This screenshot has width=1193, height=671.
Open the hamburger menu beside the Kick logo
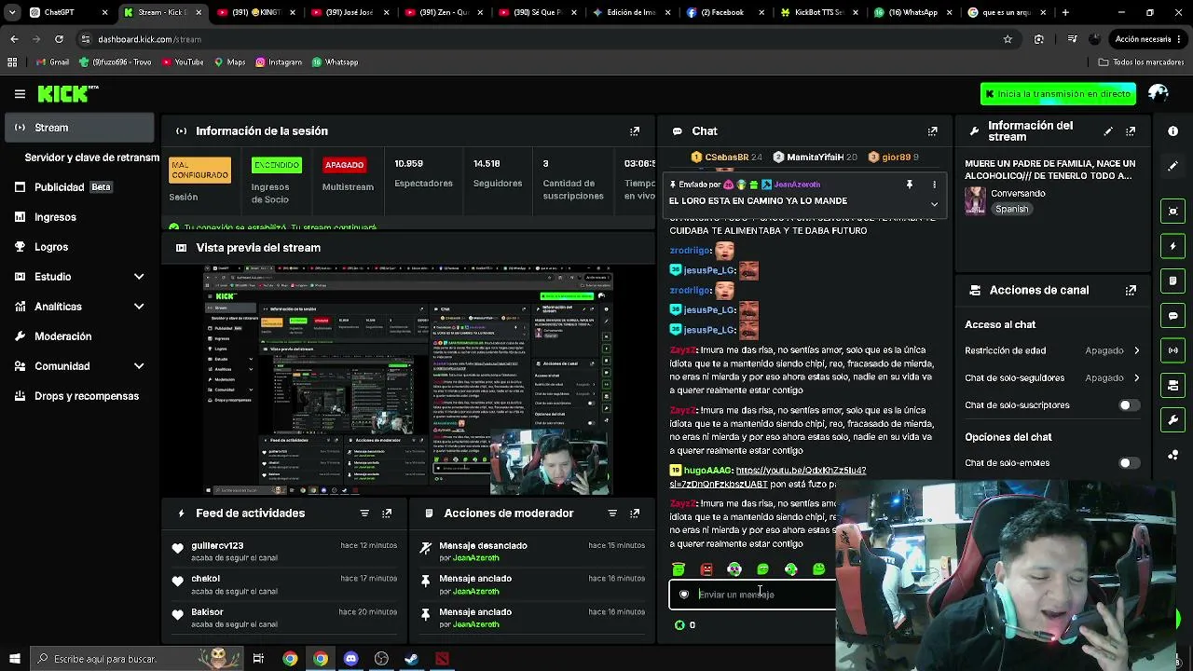[x=20, y=94]
